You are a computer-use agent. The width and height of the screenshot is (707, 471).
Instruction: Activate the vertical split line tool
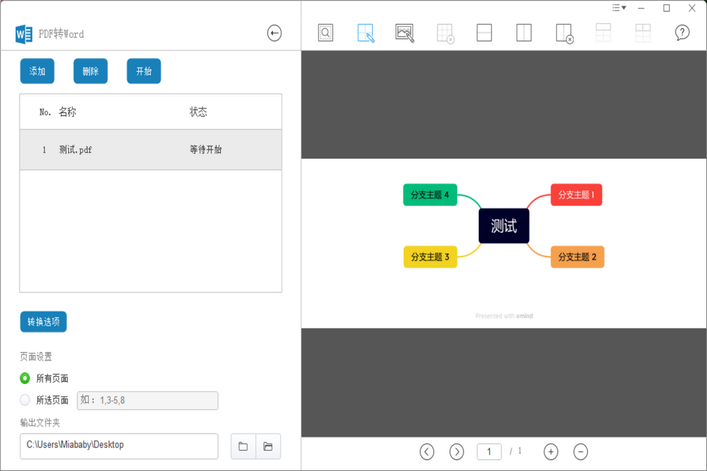coord(523,32)
